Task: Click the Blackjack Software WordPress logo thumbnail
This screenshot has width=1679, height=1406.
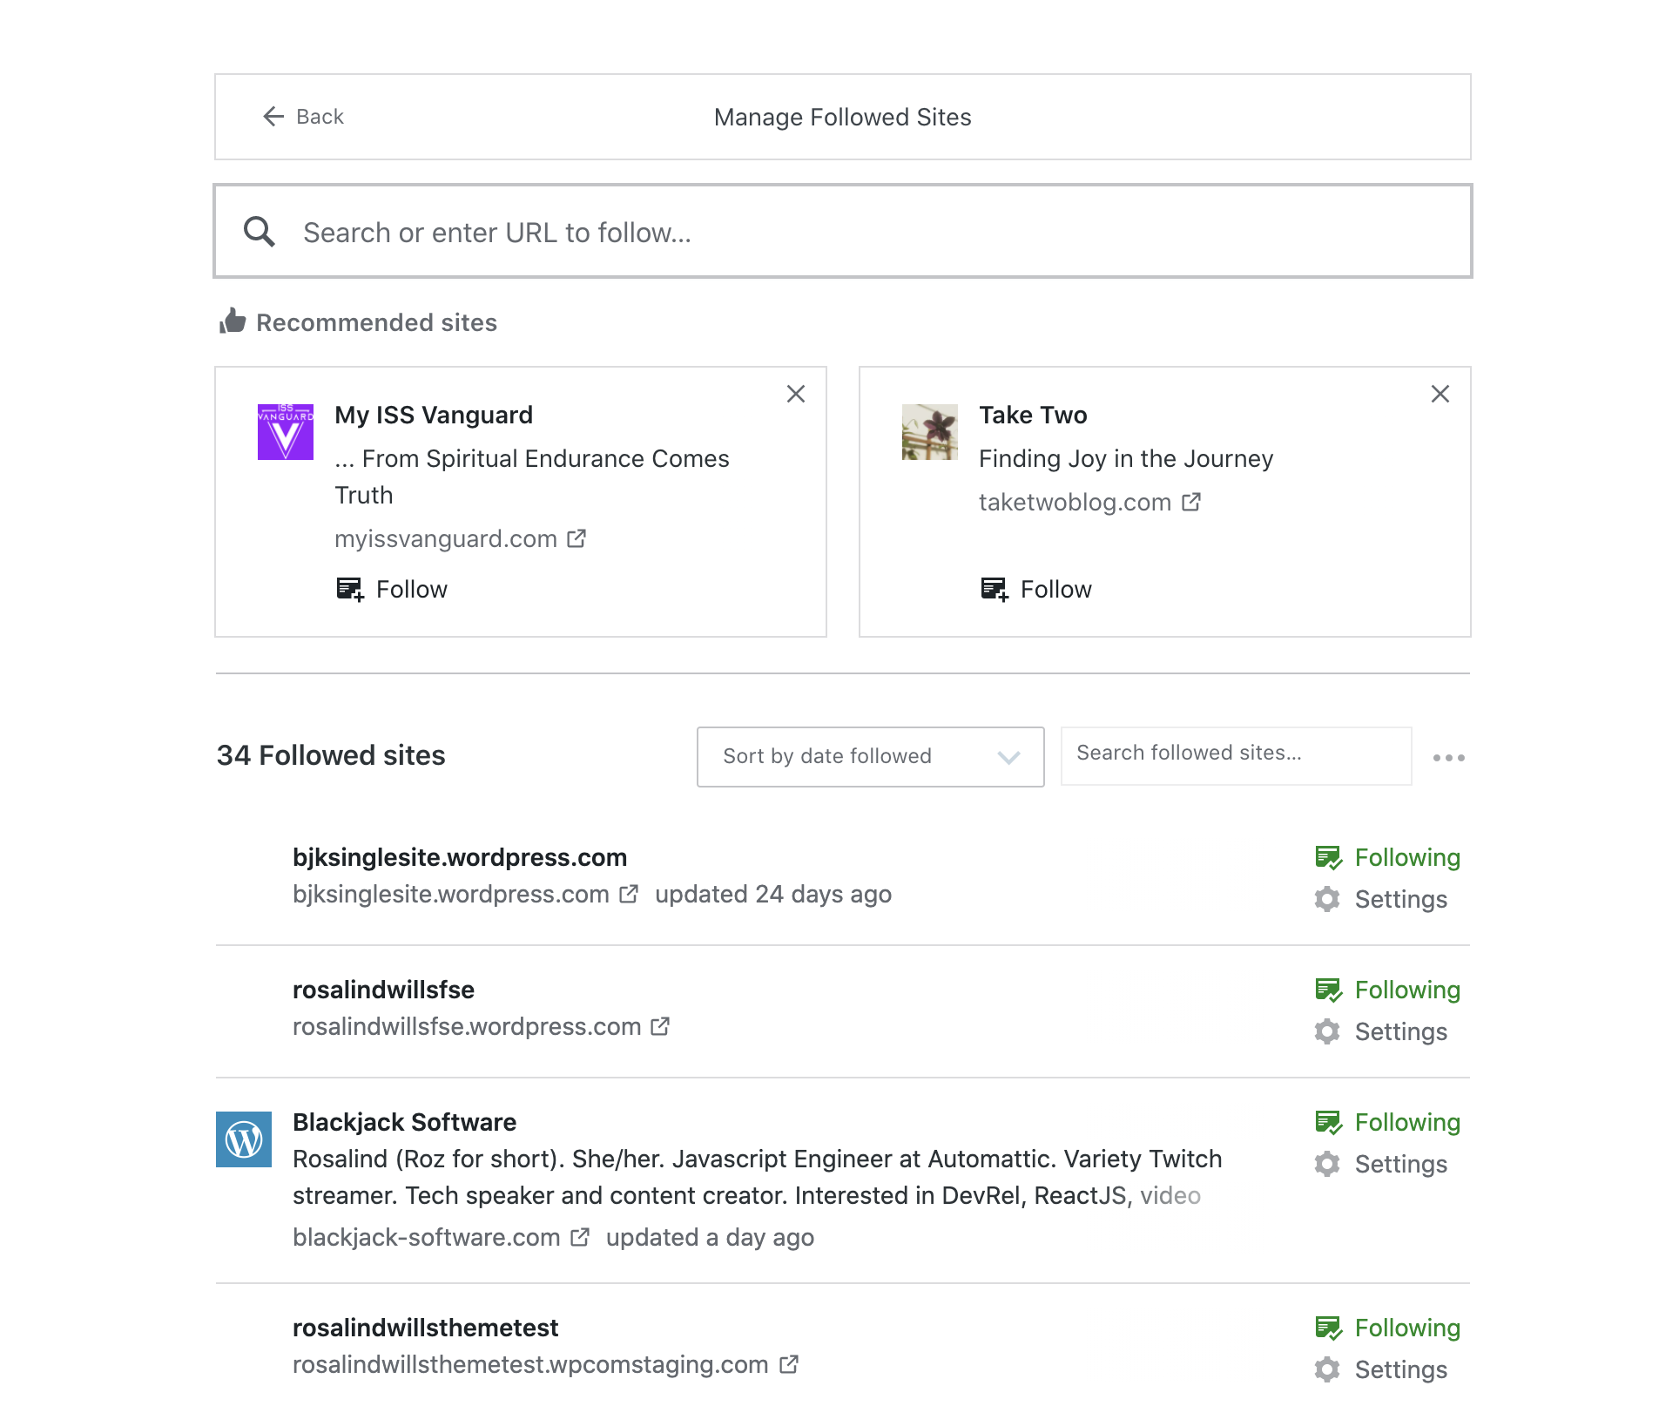Action: coord(244,1139)
